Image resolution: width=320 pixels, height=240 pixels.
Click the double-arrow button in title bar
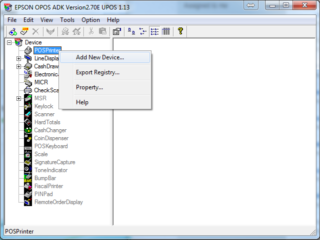[251, 5]
